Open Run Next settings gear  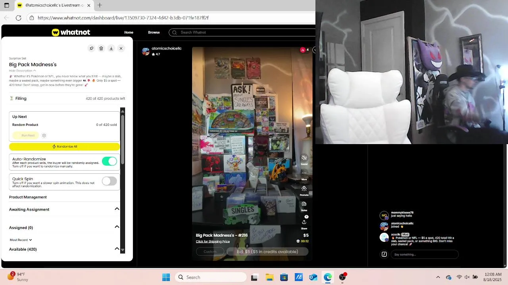[44, 135]
